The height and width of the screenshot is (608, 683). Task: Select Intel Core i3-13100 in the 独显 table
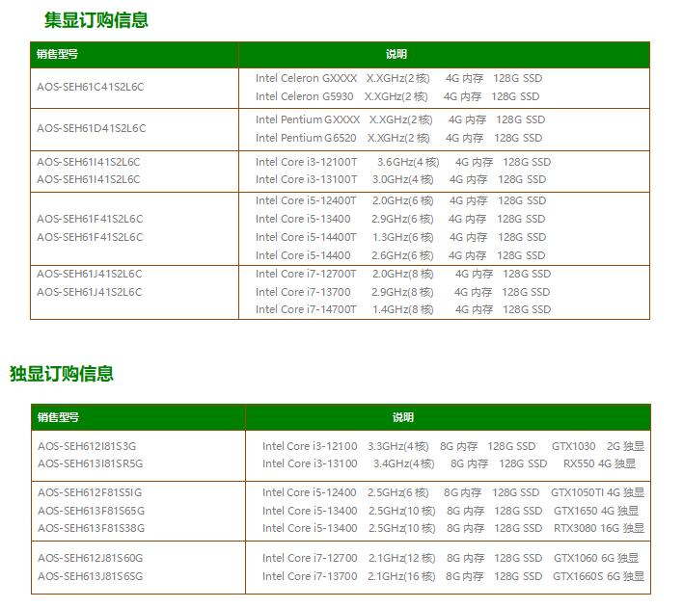coord(310,463)
